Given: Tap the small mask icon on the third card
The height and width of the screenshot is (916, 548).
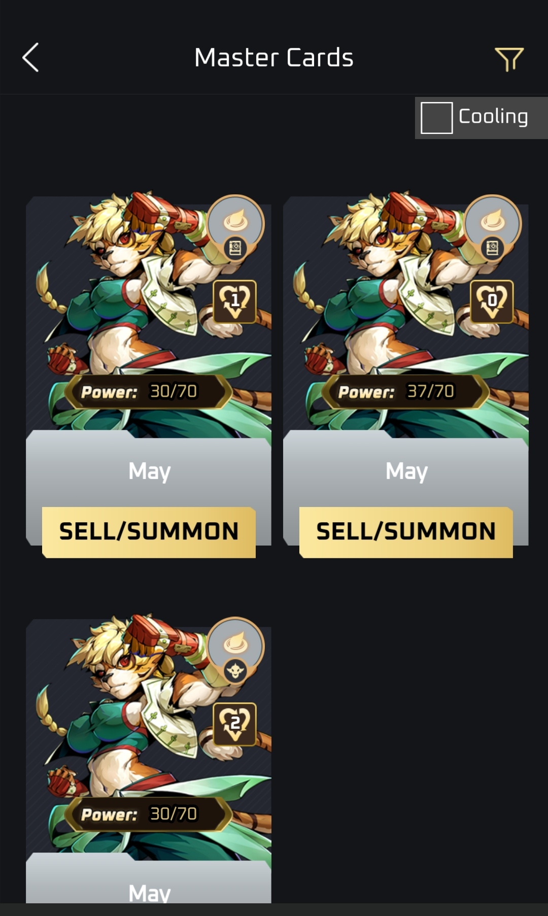Looking at the screenshot, I should [x=235, y=671].
